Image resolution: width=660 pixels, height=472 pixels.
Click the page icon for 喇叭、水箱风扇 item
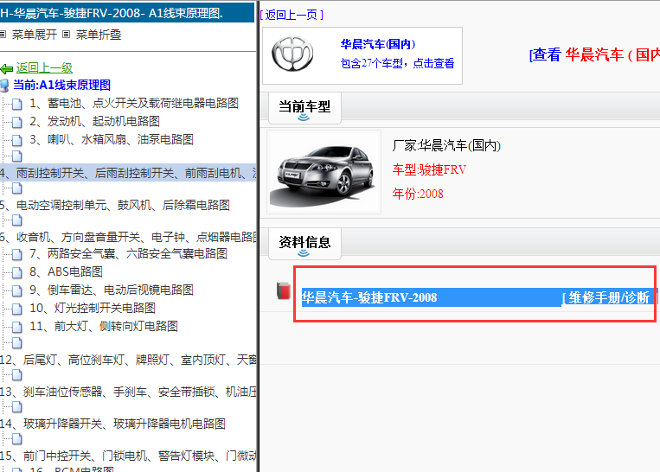(16, 140)
